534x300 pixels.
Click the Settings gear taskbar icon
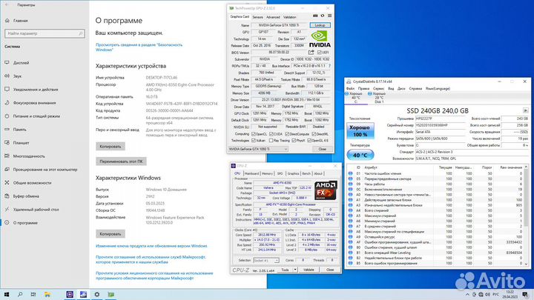(97, 295)
